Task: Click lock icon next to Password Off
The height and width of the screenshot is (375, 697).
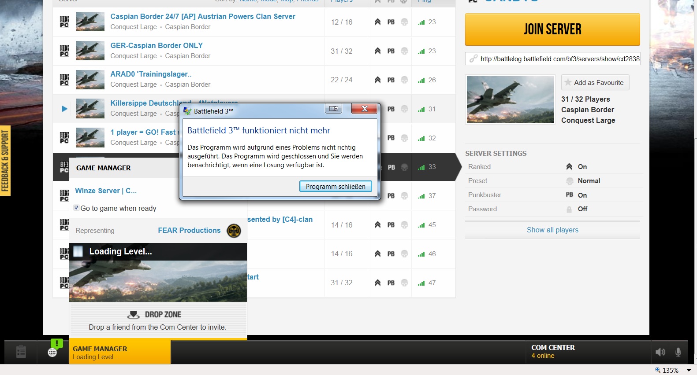Action: (x=569, y=210)
